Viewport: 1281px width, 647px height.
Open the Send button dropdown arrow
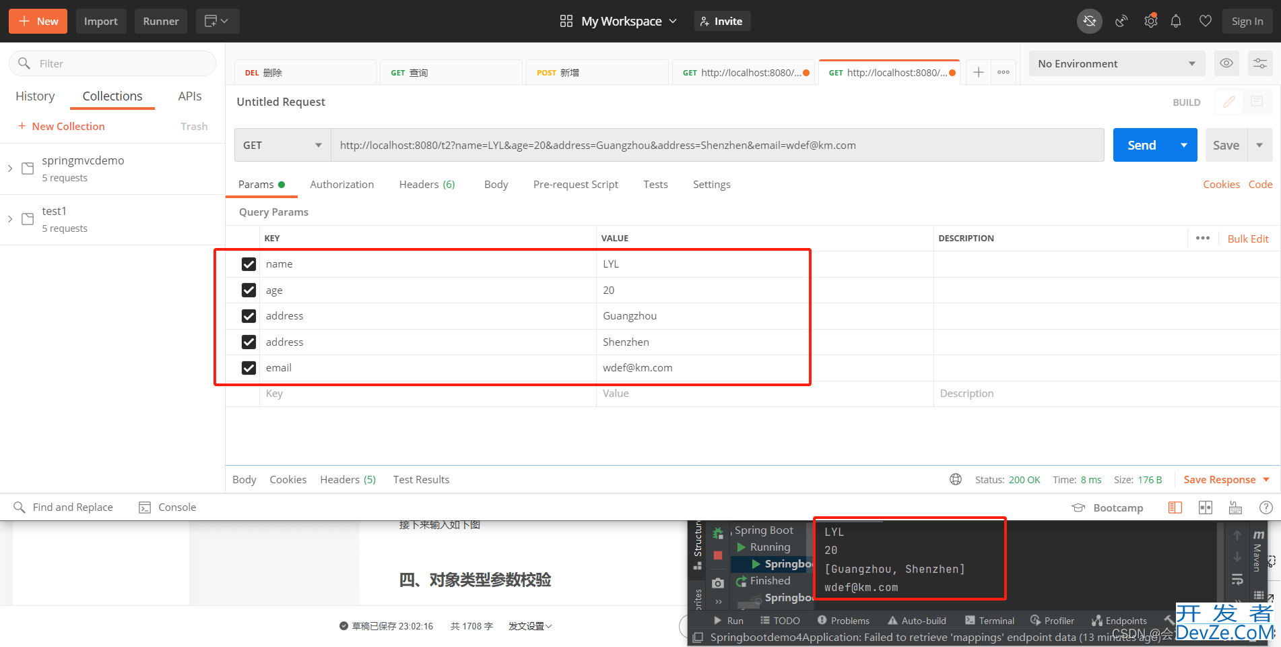pyautogui.click(x=1184, y=145)
